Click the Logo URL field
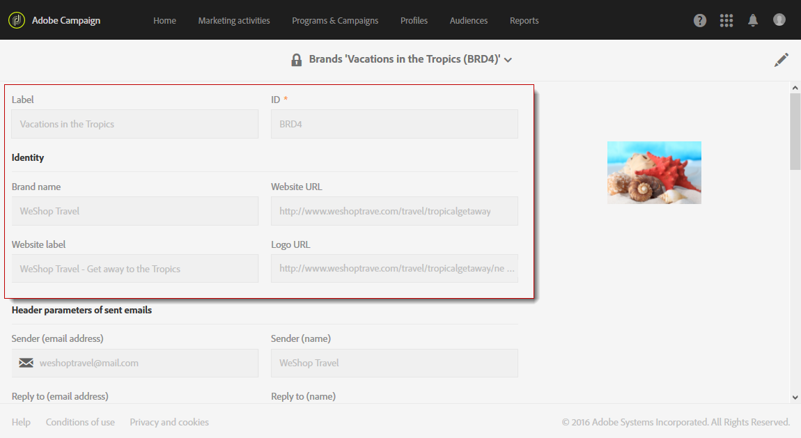 click(x=394, y=269)
